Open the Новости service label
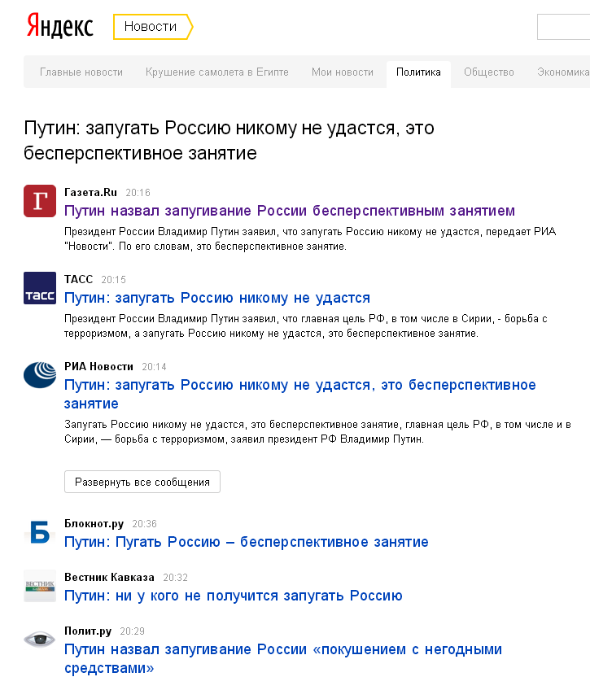 click(153, 26)
